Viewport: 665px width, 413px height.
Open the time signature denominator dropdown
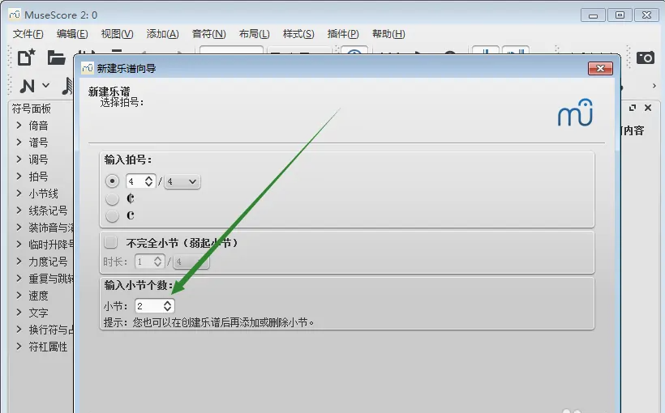(182, 181)
